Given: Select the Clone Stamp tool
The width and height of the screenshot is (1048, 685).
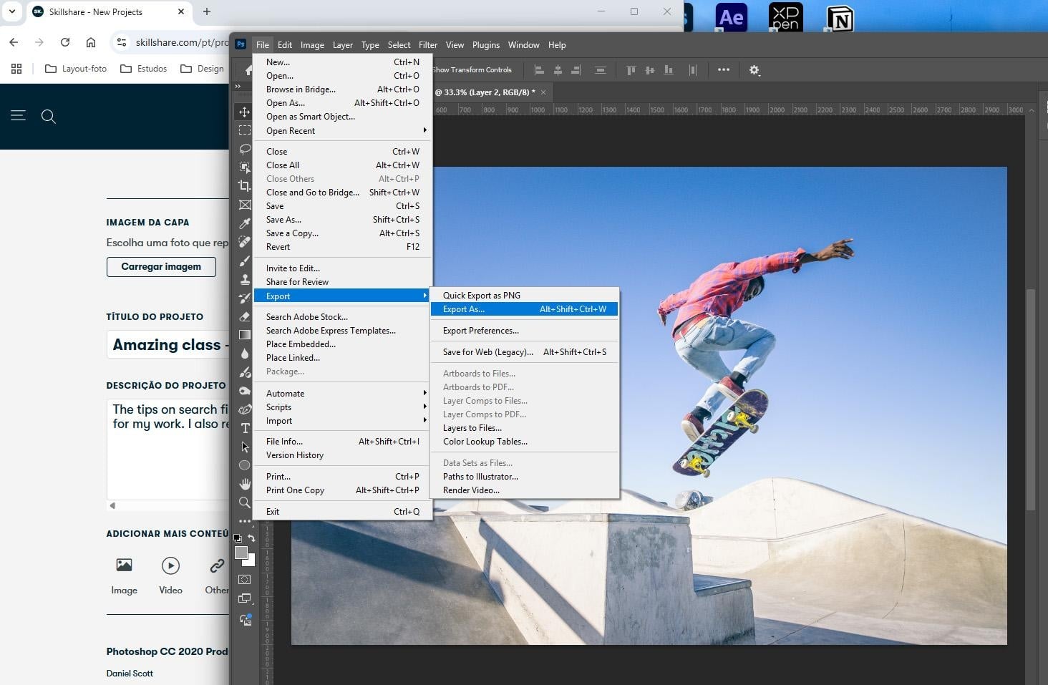Looking at the screenshot, I should (245, 279).
